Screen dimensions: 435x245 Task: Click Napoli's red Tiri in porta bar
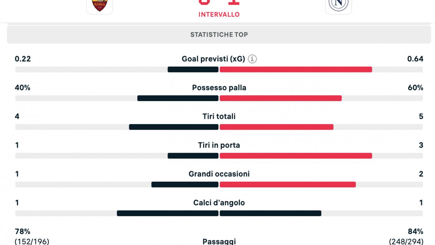(296, 156)
